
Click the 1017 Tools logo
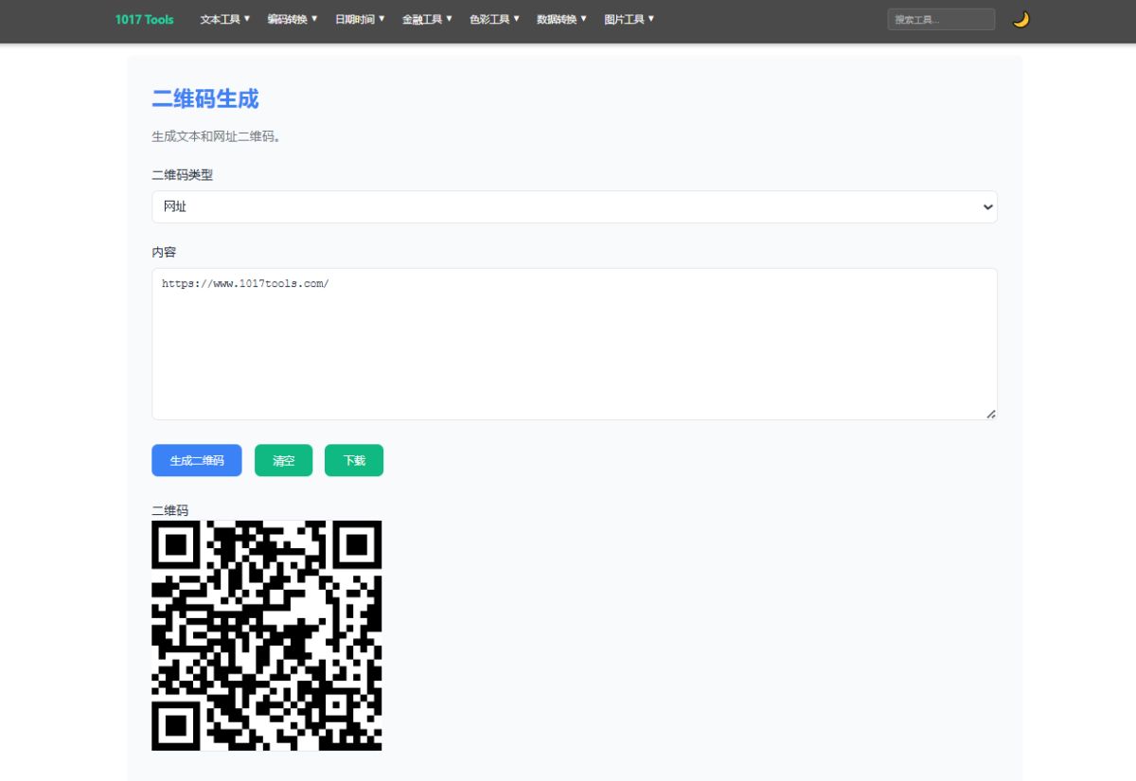pos(144,19)
